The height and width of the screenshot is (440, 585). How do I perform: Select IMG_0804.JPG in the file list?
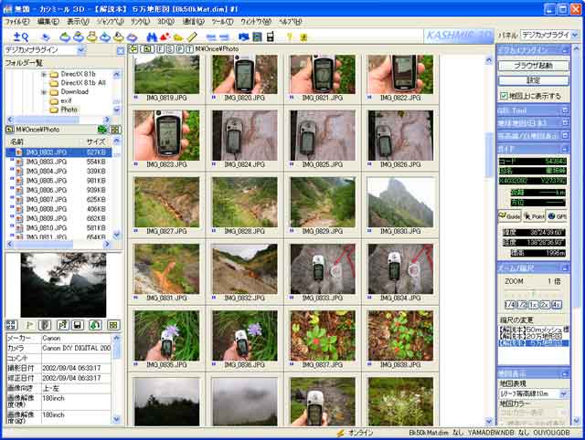[46, 171]
